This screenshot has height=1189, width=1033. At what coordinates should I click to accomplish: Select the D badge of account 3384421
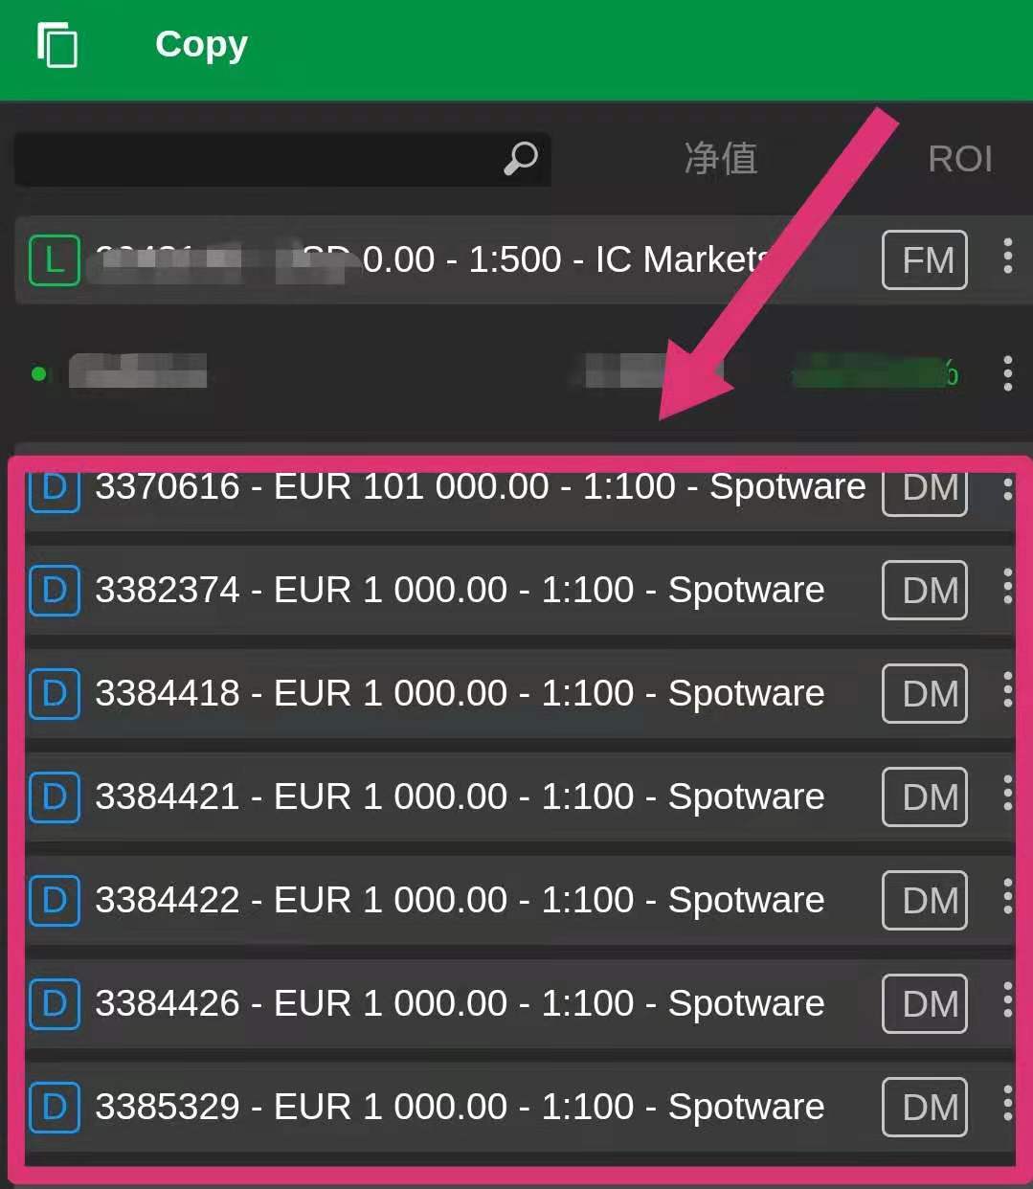point(55,796)
